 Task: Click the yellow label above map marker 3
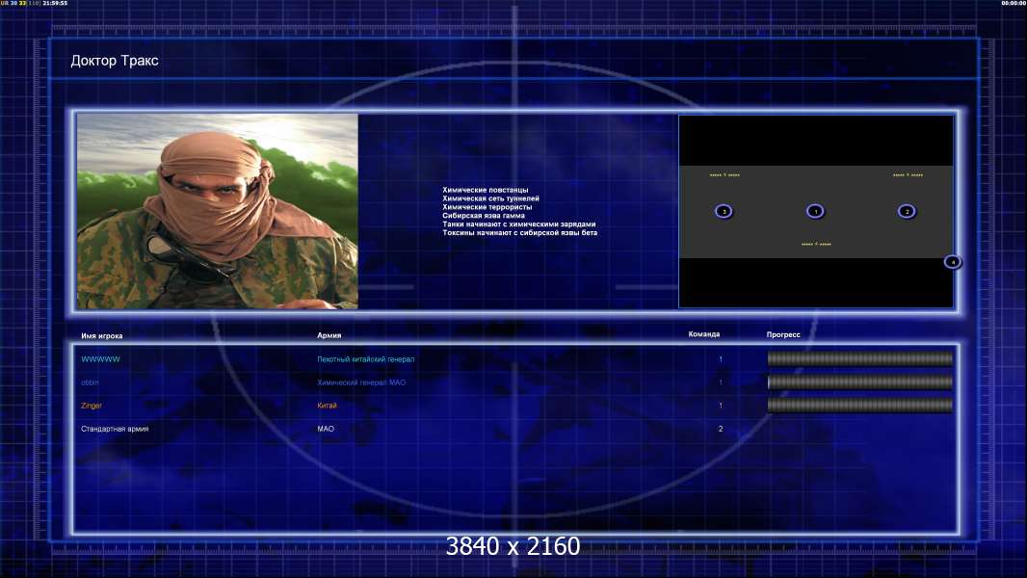[x=724, y=175]
